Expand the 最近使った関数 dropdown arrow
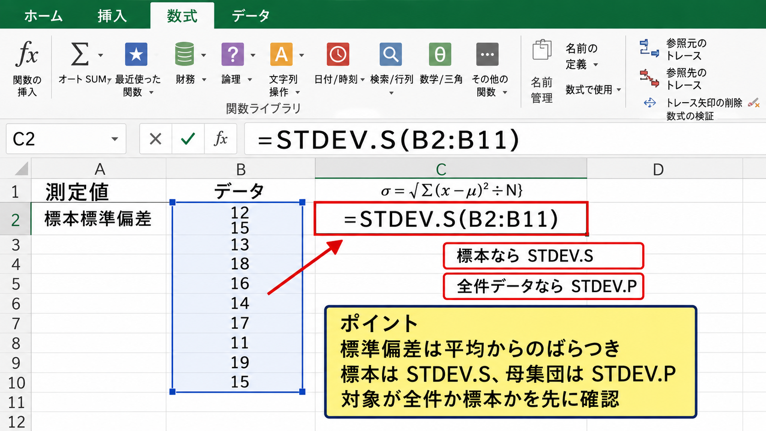This screenshot has width=766, height=431. point(151,93)
